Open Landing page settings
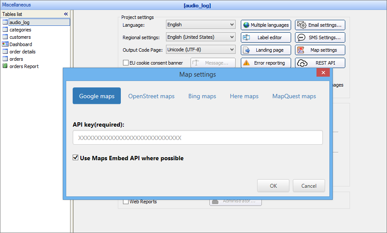 pos(266,50)
